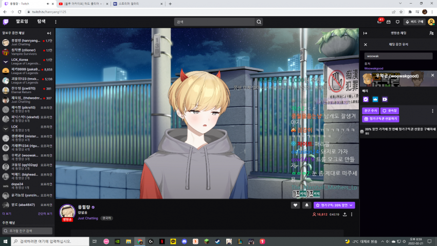Click the purple video-camera badge icon
This screenshot has width=437, height=246.
click(x=385, y=99)
